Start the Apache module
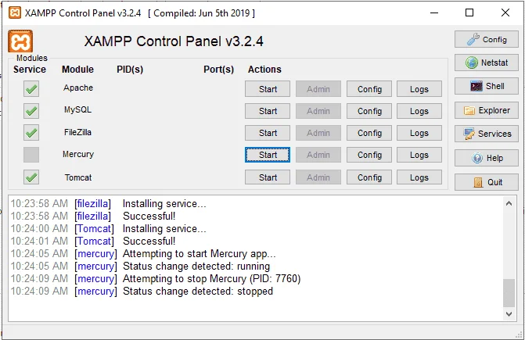This screenshot has height=340, width=525. pyautogui.click(x=268, y=89)
